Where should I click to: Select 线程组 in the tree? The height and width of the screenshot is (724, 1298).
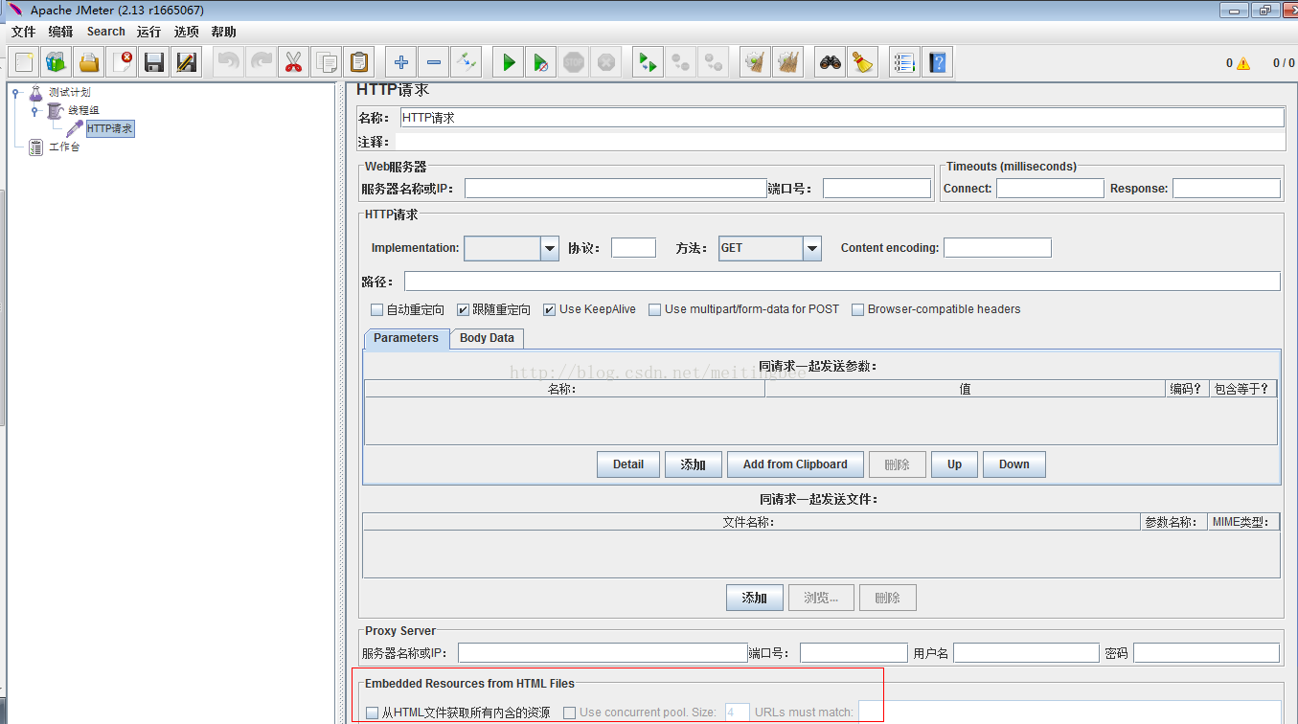pos(83,110)
